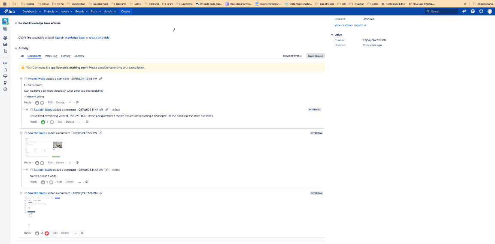Click the Create button

pos(125,11)
